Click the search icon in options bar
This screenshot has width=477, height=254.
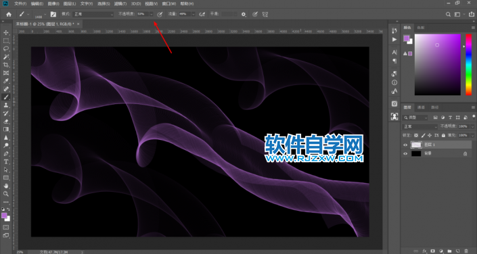448,14
